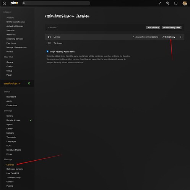Click Edit Library for Movies
This screenshot has width=190, height=190.
169,37
